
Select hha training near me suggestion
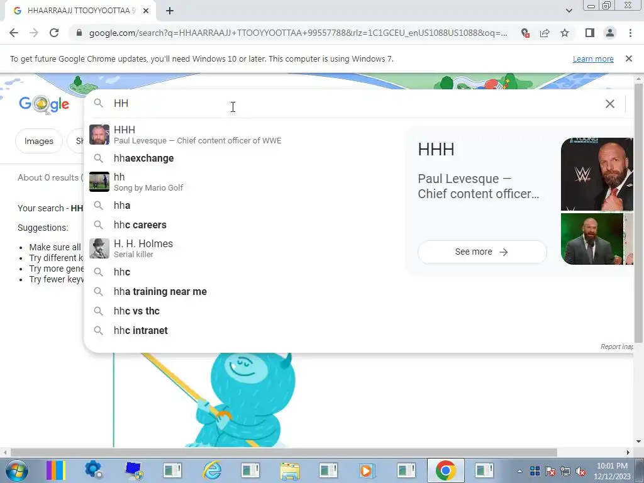pyautogui.click(x=242, y=292)
